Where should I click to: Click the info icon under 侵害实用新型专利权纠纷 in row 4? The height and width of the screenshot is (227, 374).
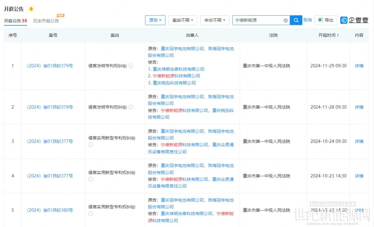pos(91,179)
